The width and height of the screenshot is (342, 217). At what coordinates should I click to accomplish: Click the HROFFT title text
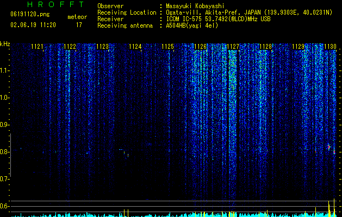click(x=55, y=4)
